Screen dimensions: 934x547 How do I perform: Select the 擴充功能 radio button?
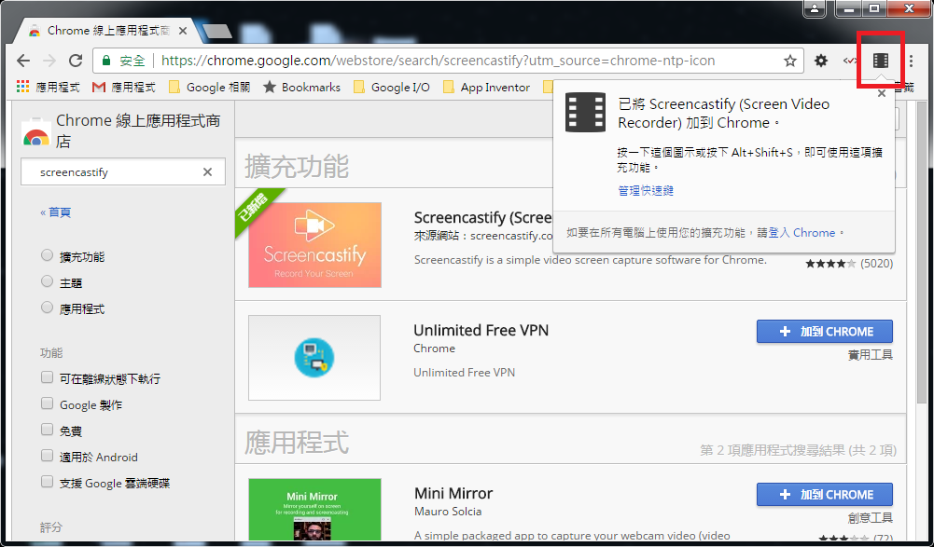point(47,255)
